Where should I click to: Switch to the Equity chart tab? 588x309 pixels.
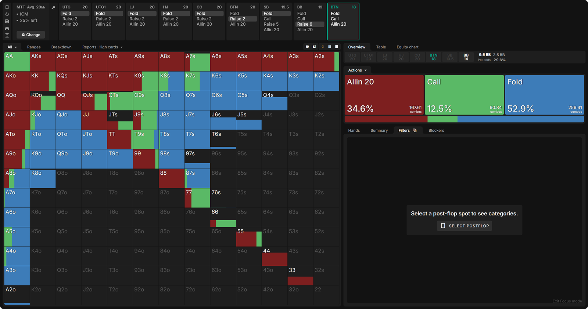coord(407,47)
